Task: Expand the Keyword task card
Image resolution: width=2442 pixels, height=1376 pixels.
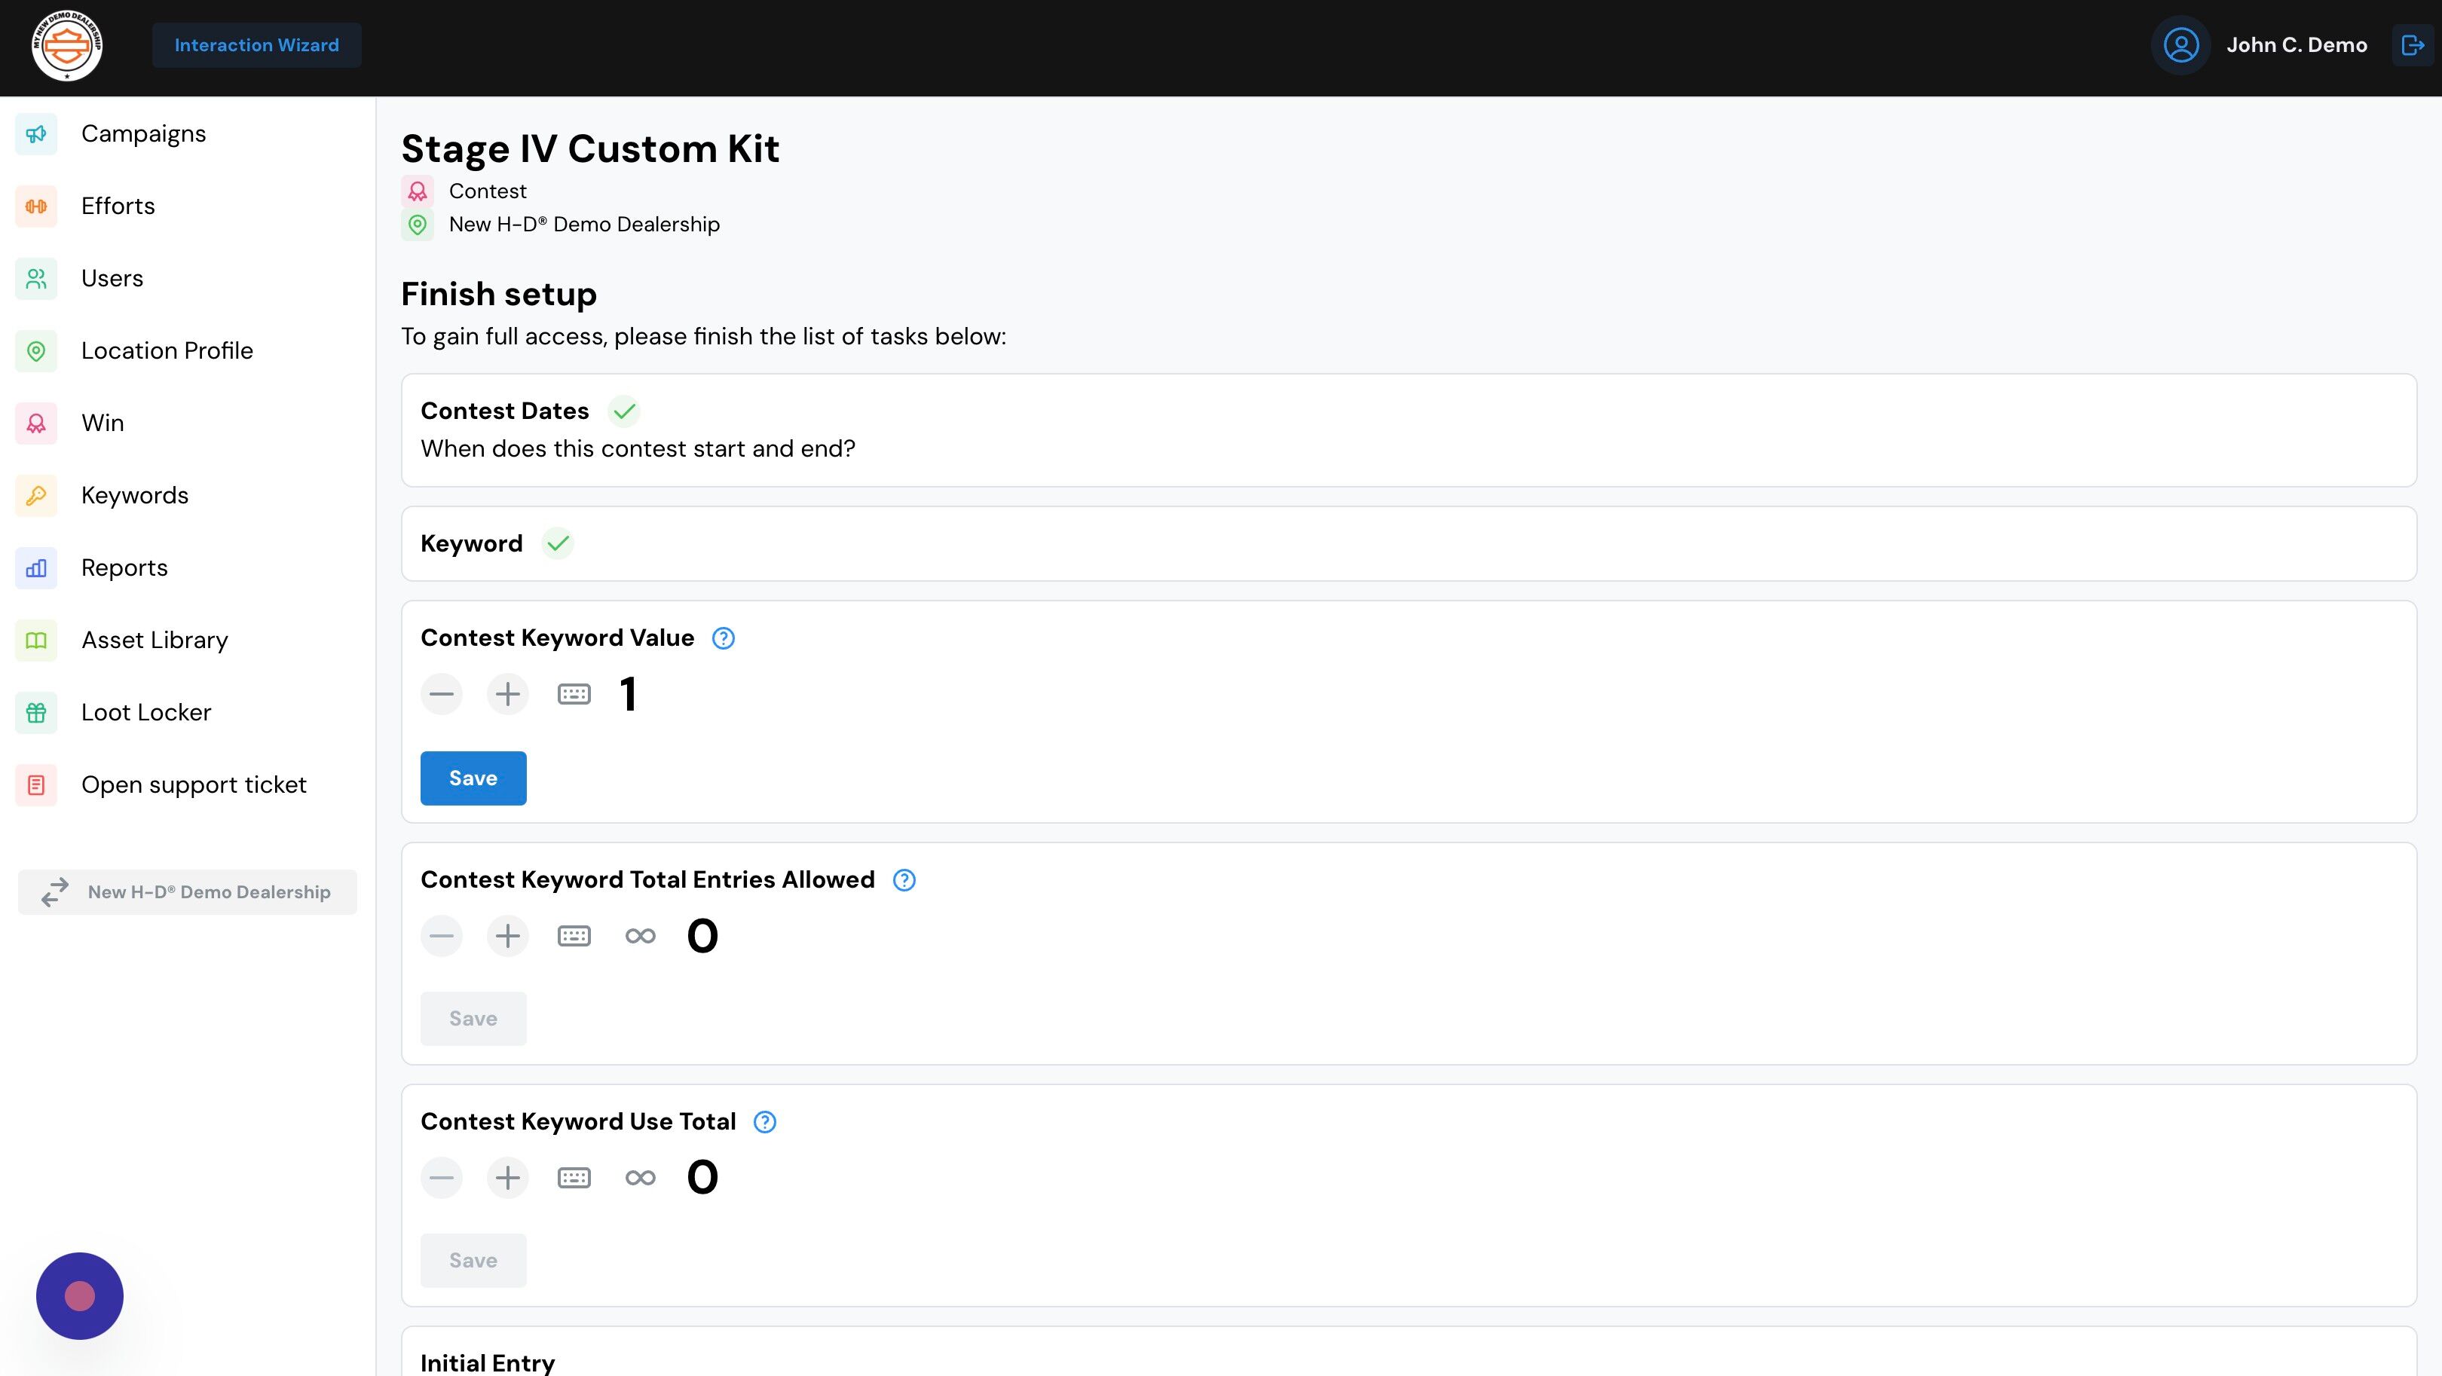Action: (x=1409, y=544)
